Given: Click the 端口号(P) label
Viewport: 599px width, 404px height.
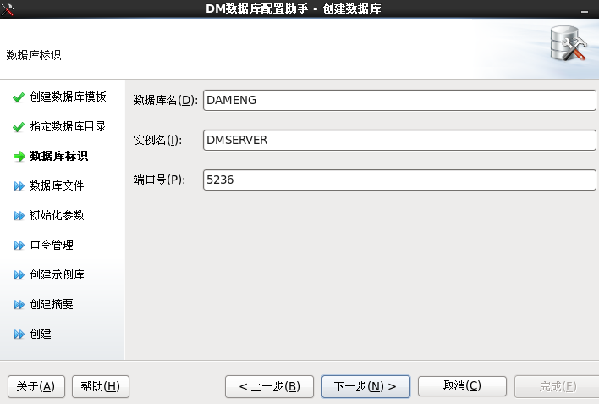Looking at the screenshot, I should tap(159, 180).
